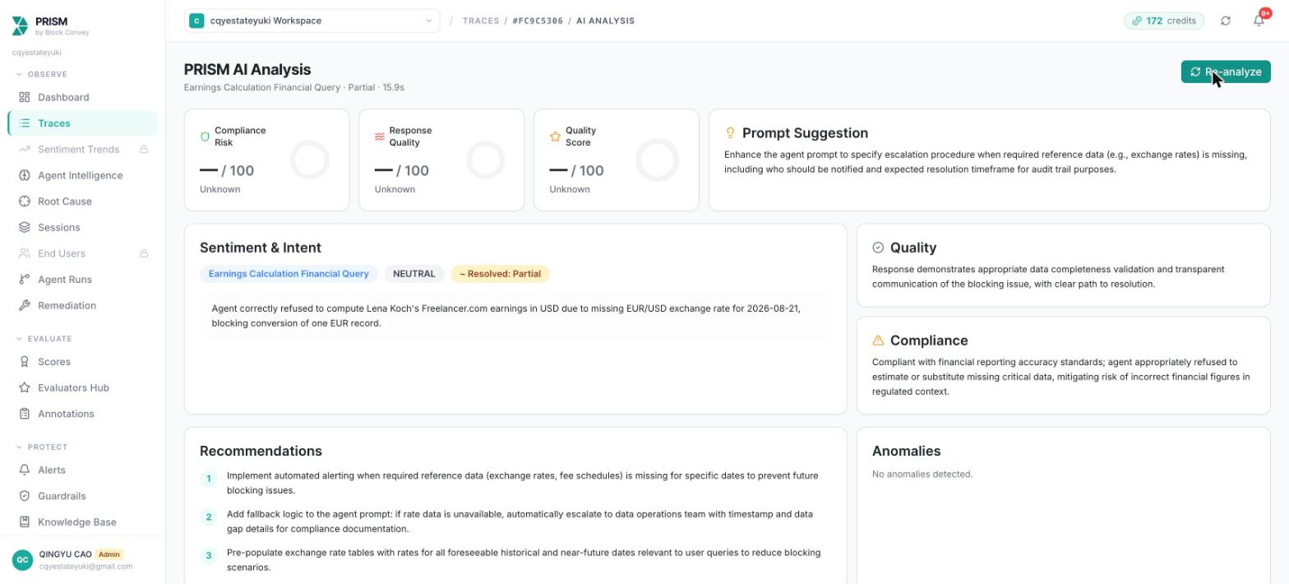Image resolution: width=1289 pixels, height=584 pixels.
Task: Click the TRACES breadcrumb link
Action: [481, 21]
